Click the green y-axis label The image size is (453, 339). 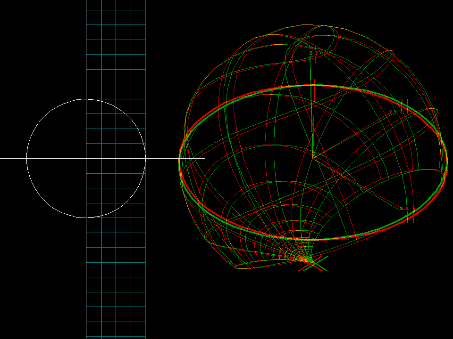pos(395,111)
